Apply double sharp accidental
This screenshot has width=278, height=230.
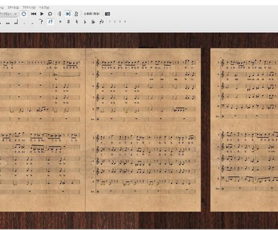(x=60, y=22)
